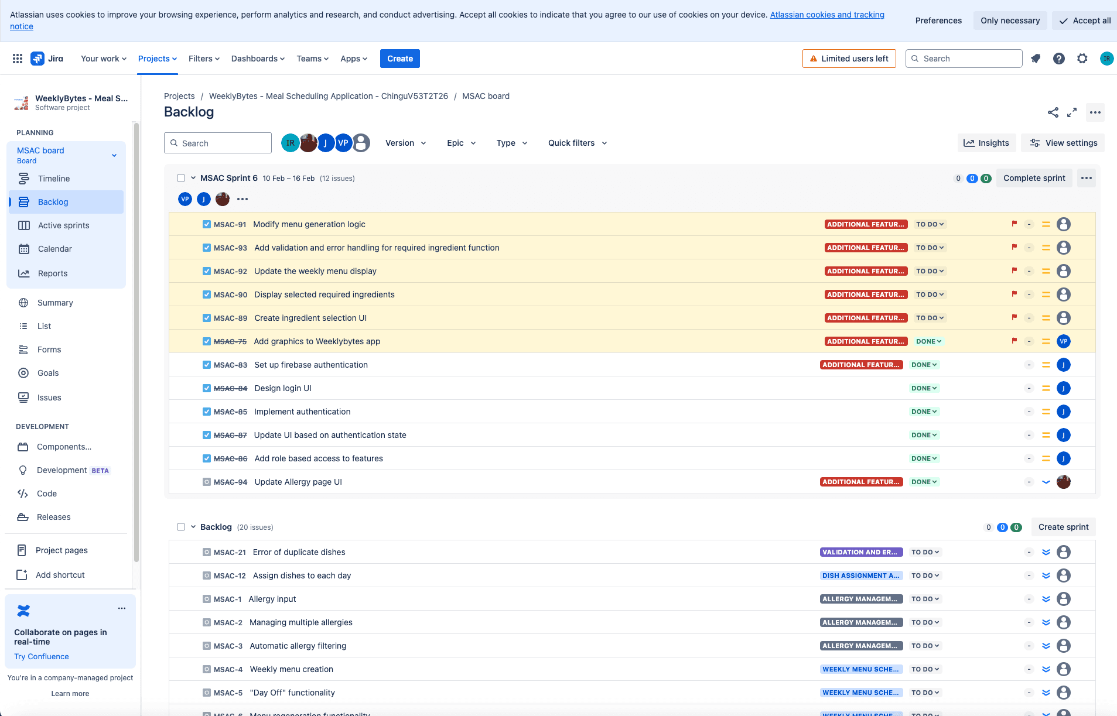
Task: Toggle the MSAC Sprint 6 select-all checkbox
Action: click(181, 178)
